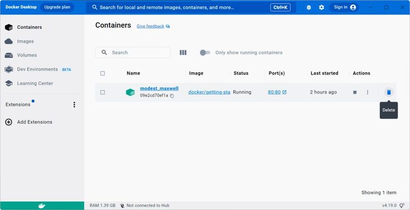The width and height of the screenshot is (410, 210).
Task: Click the Ctrl+K shortcut badge
Action: coord(280,7)
